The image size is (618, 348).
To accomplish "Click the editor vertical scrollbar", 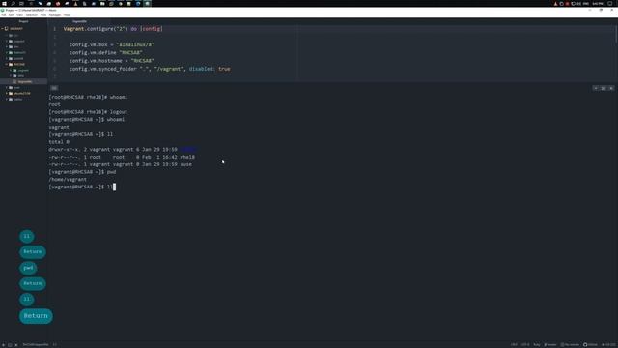I will 616,36.
